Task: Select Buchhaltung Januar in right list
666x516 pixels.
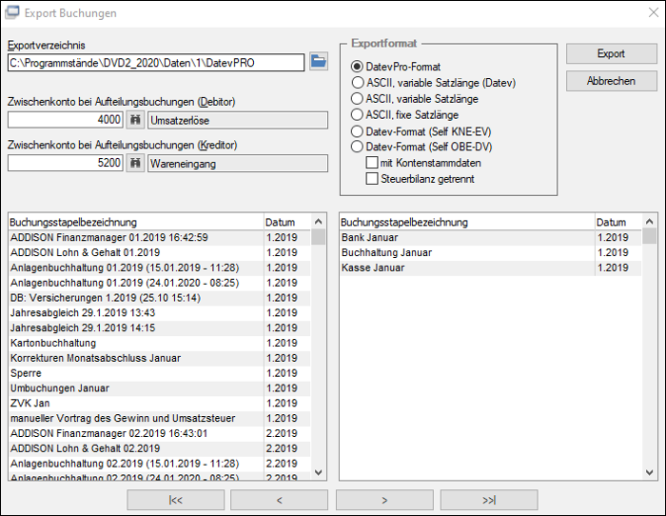Action: pos(491,252)
